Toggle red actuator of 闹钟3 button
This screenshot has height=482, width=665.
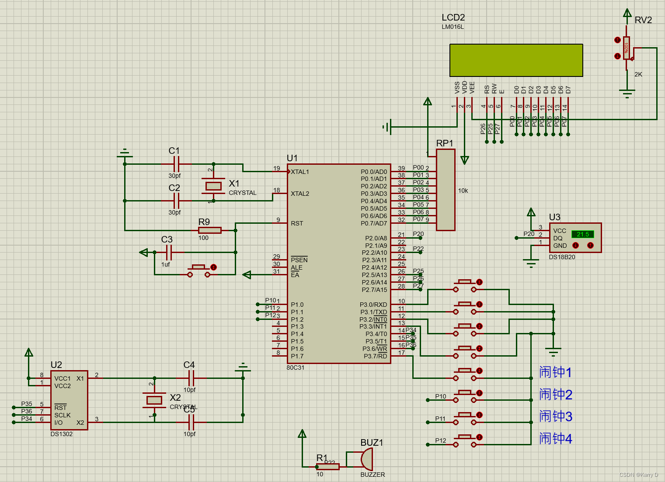tap(479, 415)
